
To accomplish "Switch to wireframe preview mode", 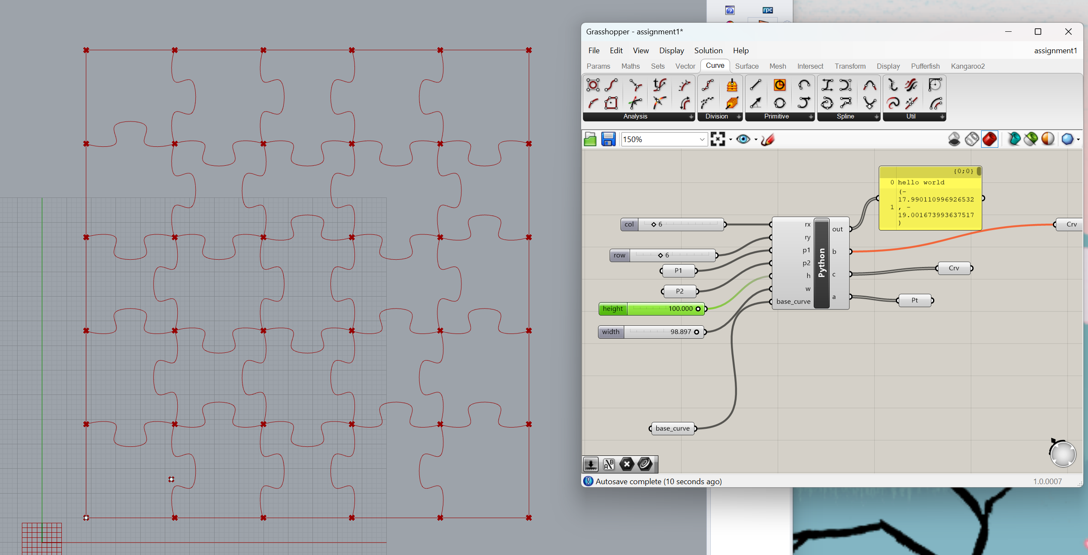I will [x=972, y=139].
